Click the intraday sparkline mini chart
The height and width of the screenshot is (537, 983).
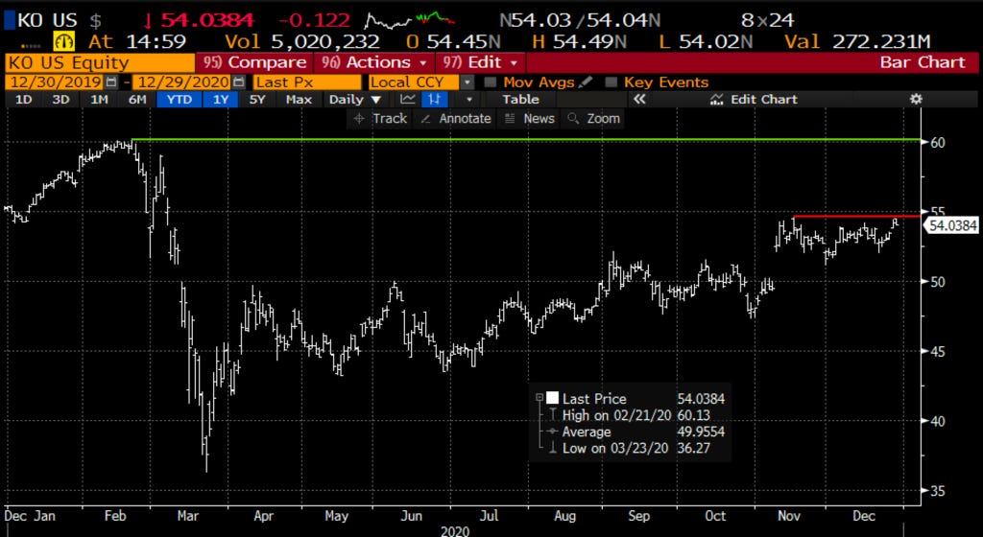click(411, 20)
